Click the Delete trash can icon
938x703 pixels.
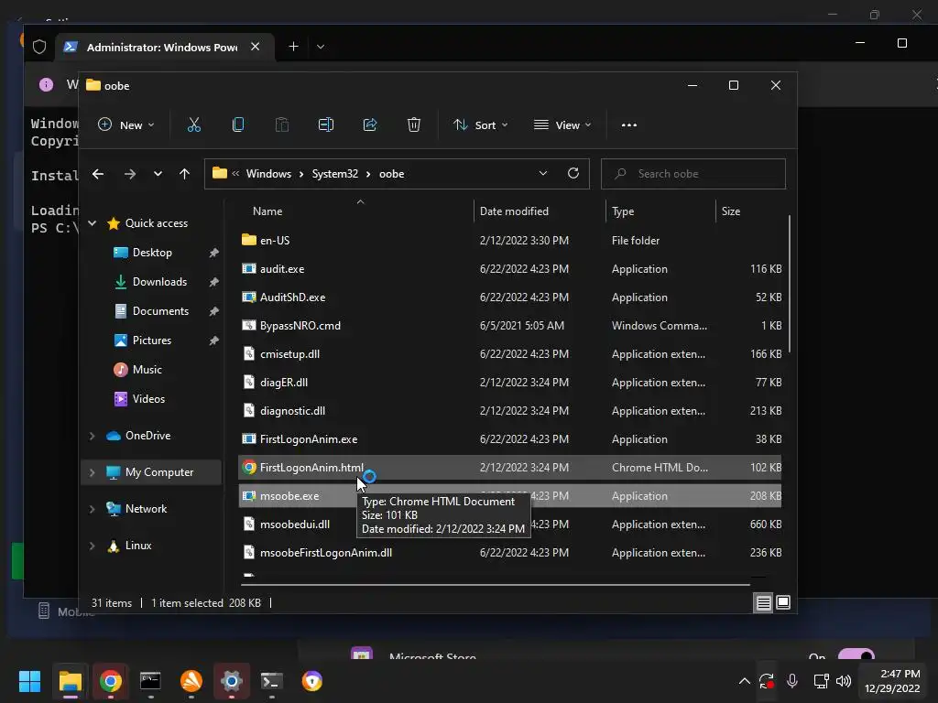click(413, 124)
